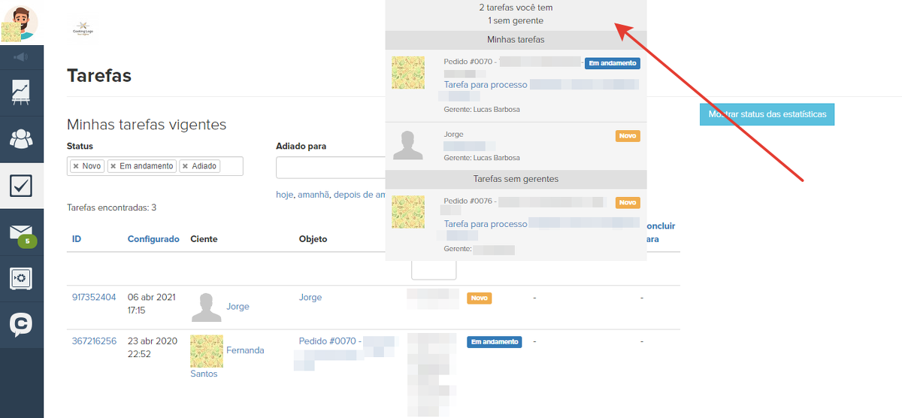This screenshot has width=902, height=418.
Task: Sort table by ID column header
Action: (x=77, y=239)
